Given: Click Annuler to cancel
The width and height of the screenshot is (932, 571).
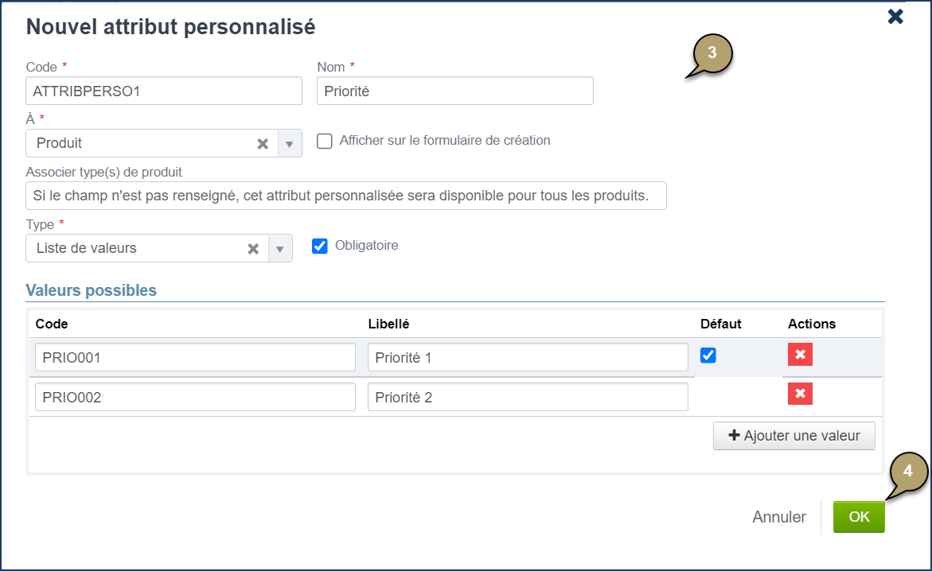Looking at the screenshot, I should tap(778, 516).
